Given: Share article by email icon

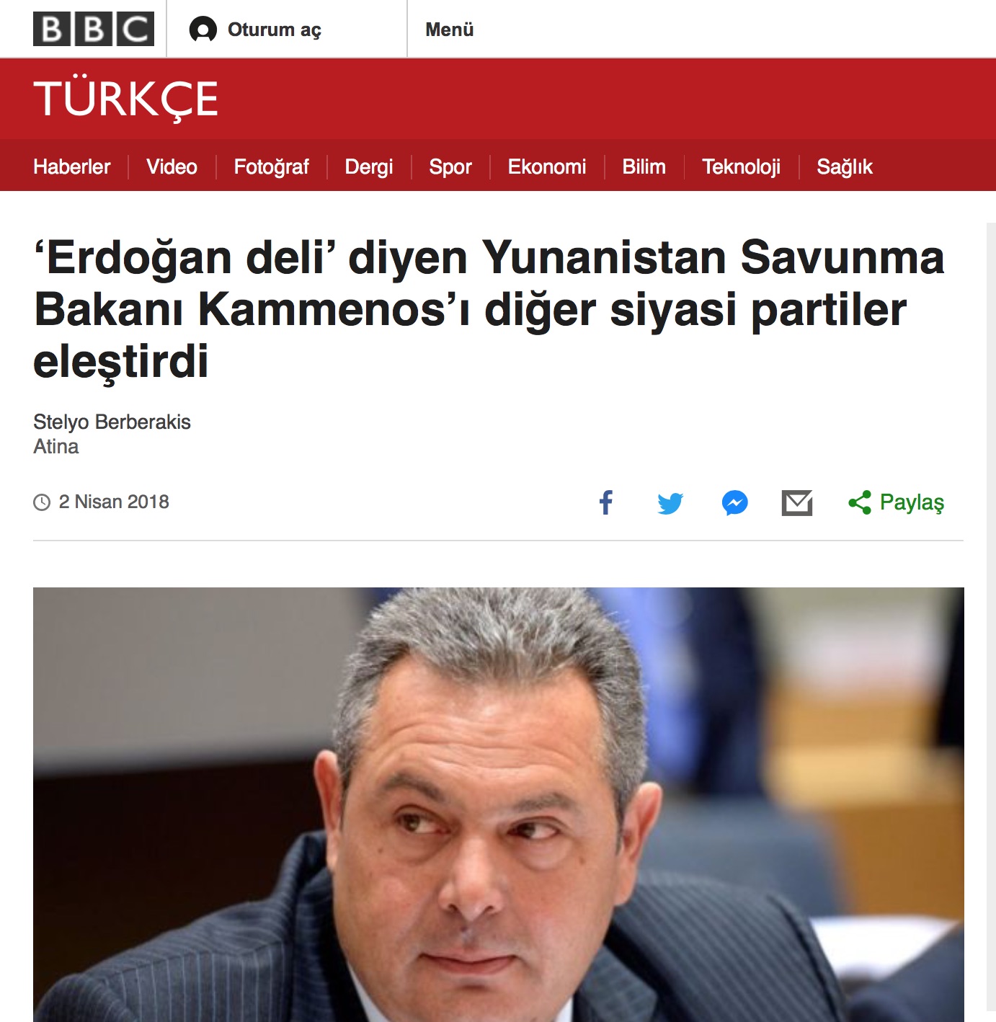Looking at the screenshot, I should (x=797, y=502).
